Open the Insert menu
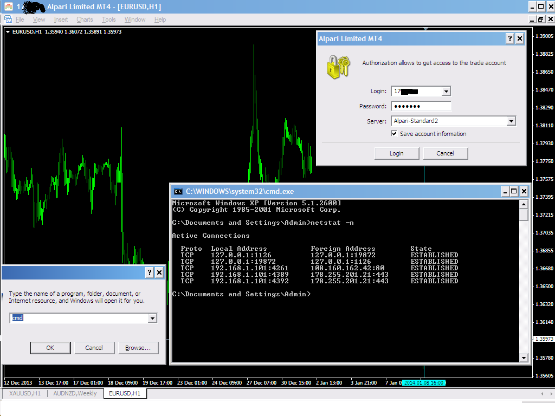This screenshot has height=416, width=555. point(61,19)
